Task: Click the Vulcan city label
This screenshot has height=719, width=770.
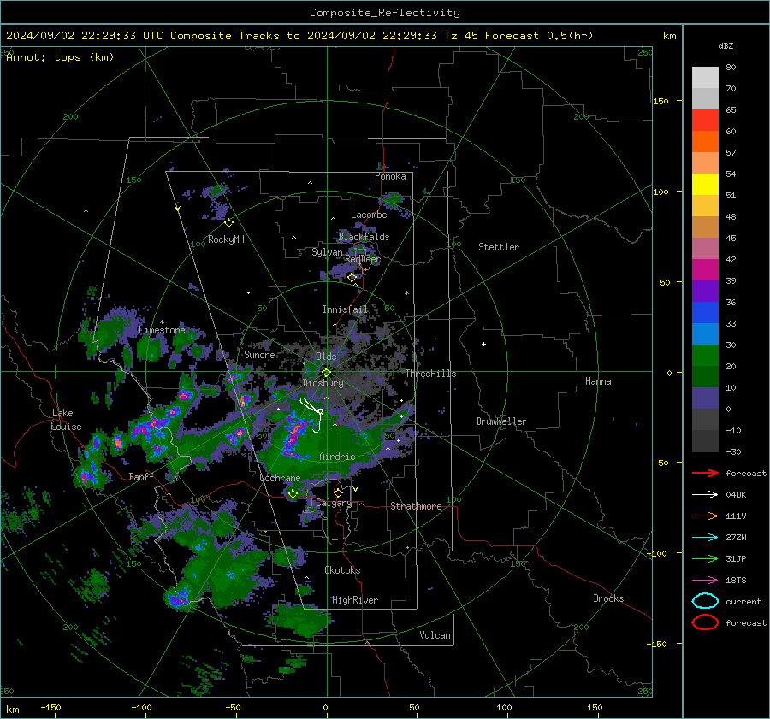Action: coord(435,635)
